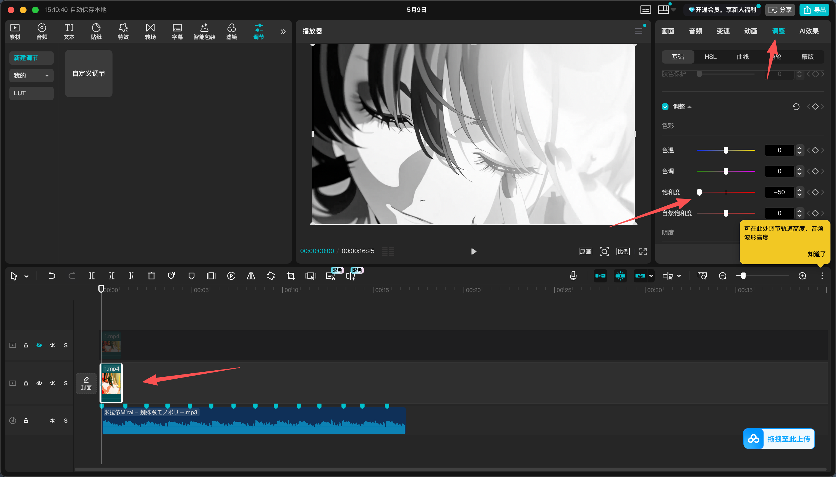
Task: Click the preview zoom focus icon
Action: pyautogui.click(x=604, y=251)
